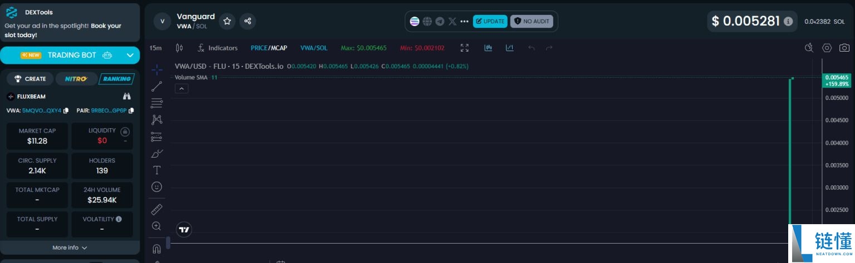Image resolution: width=855 pixels, height=263 pixels.
Task: Select the Text annotation tool
Action: (x=157, y=170)
